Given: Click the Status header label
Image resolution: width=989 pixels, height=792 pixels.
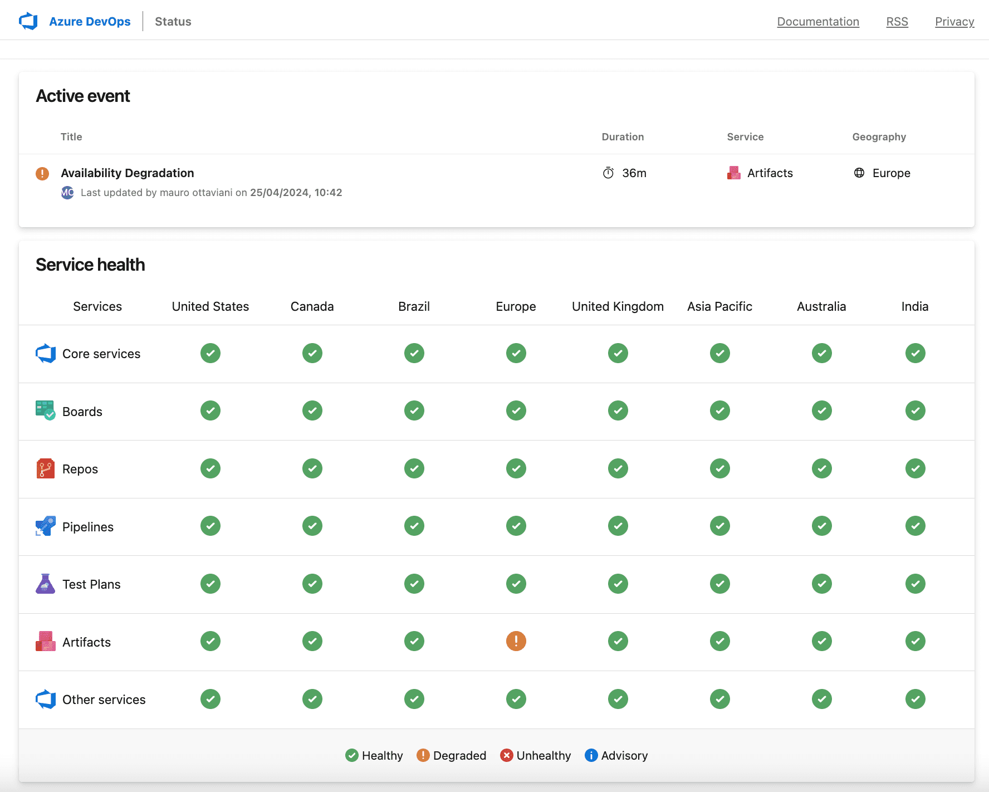Looking at the screenshot, I should click(x=173, y=21).
